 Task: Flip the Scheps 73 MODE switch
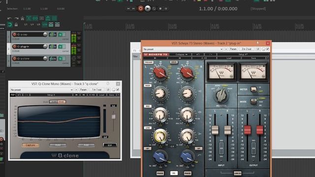pyautogui.click(x=254, y=102)
